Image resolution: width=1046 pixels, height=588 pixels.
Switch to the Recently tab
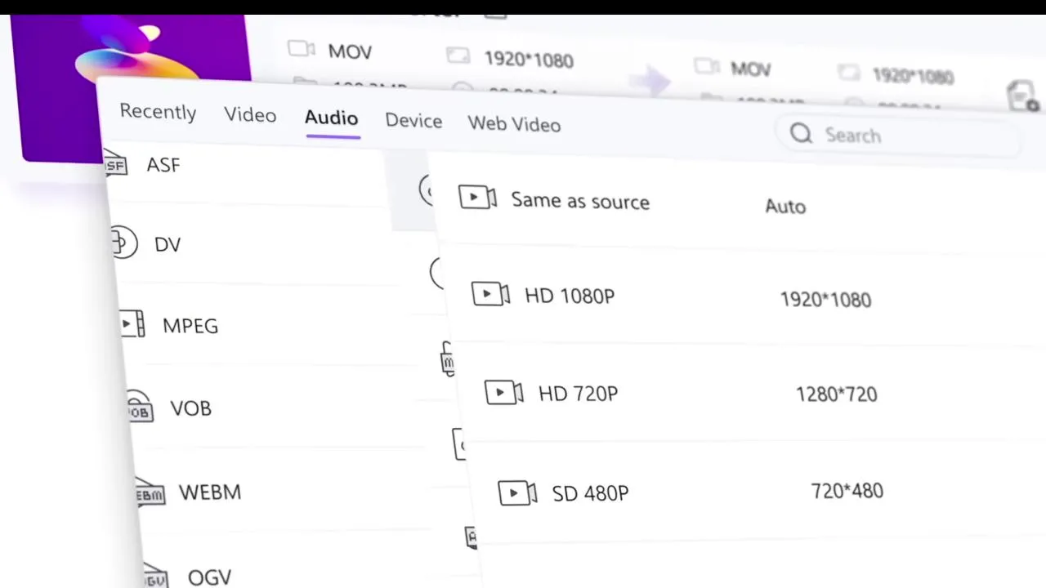[x=158, y=112]
